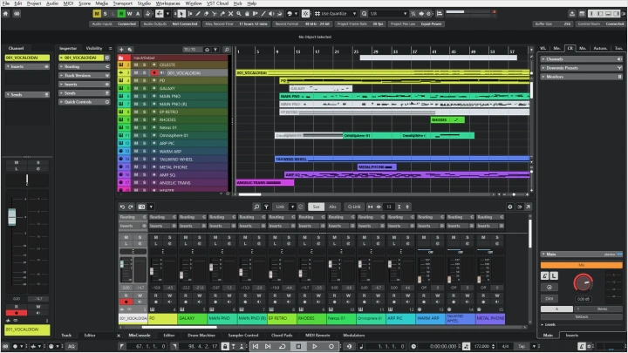The width and height of the screenshot is (628, 353).
Task: Open MixConsole channel search magnifier
Action: click(256, 207)
